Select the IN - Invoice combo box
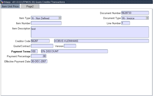The width and height of the screenshot is (153, 96). [x=135, y=18]
